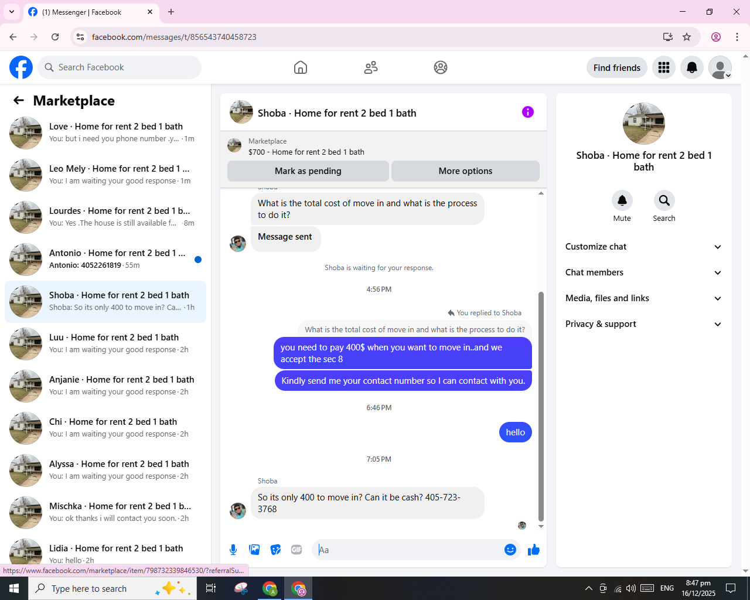
Task: Click Shoba's avatar beside the last message
Action: [238, 510]
